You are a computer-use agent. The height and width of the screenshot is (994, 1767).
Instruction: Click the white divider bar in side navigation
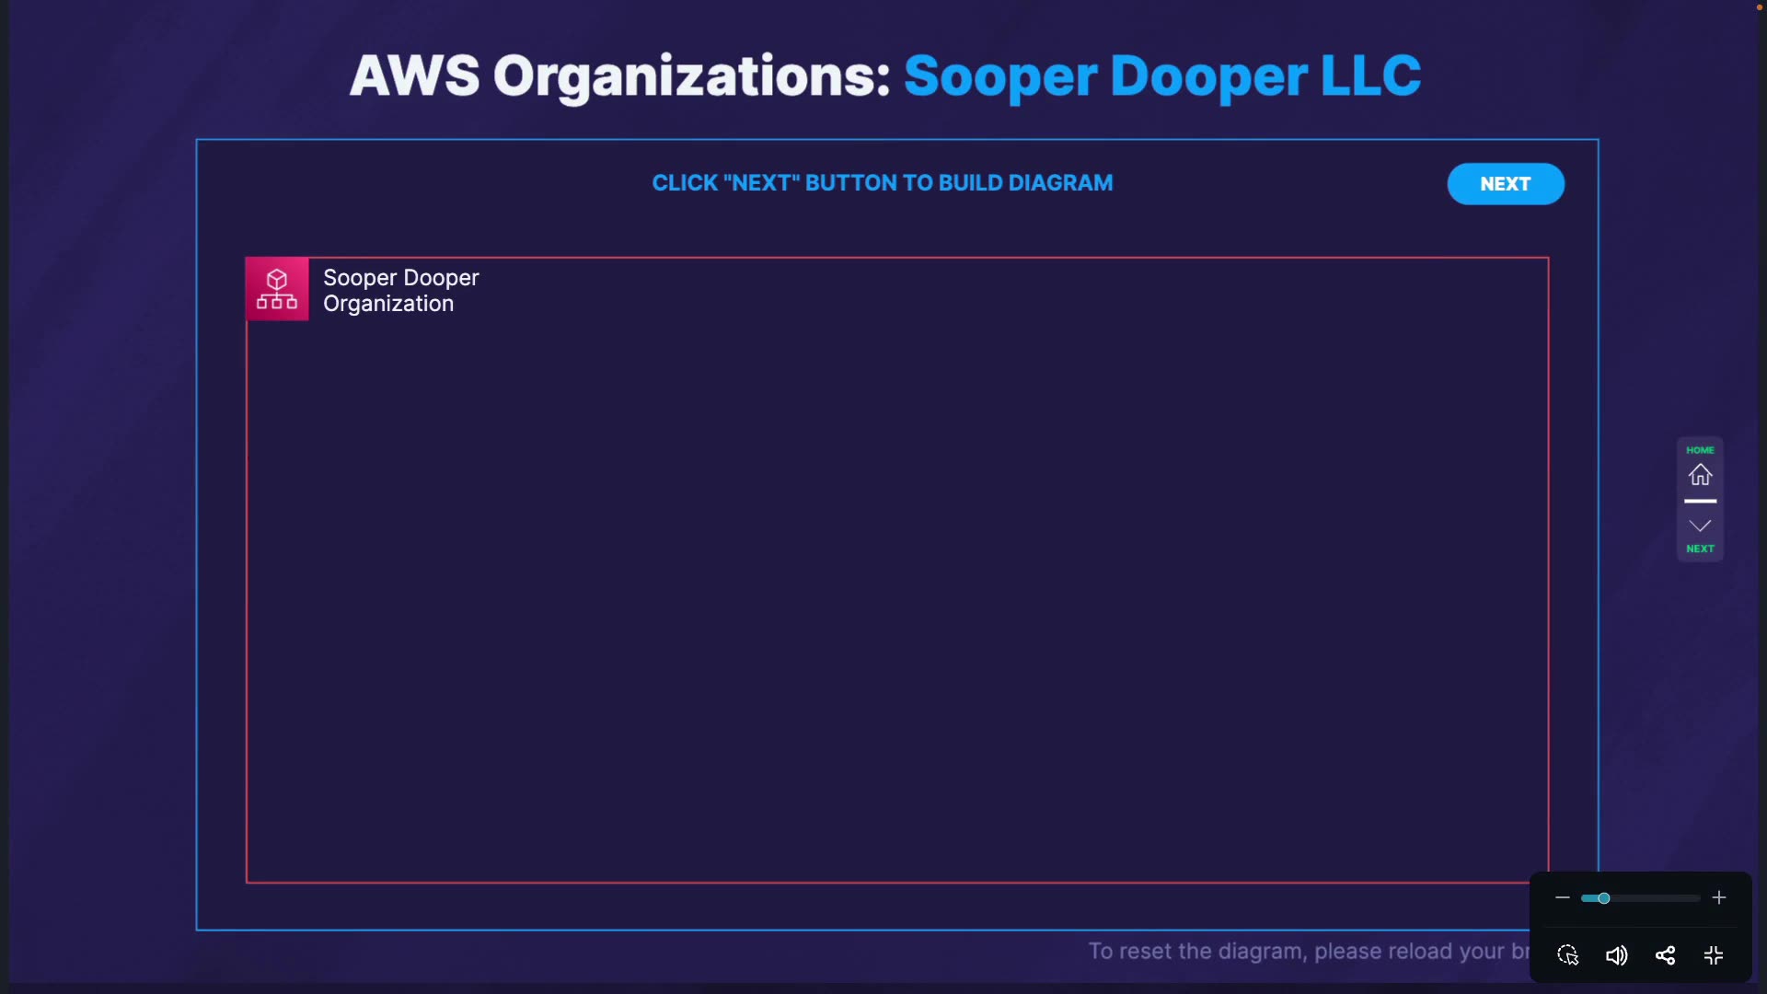[1700, 501]
